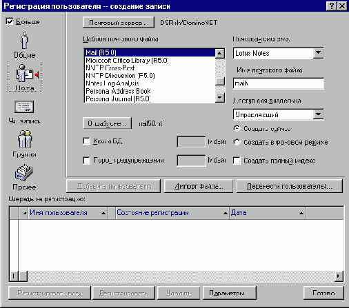
Task: Click the question mark help icon
Action: coord(331,6)
